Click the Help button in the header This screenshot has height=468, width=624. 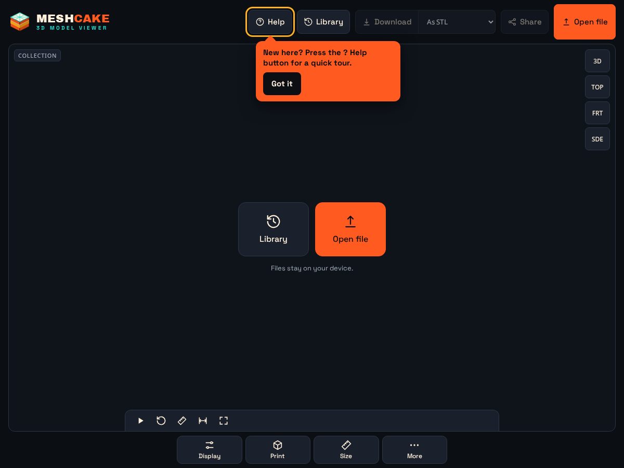click(x=270, y=22)
